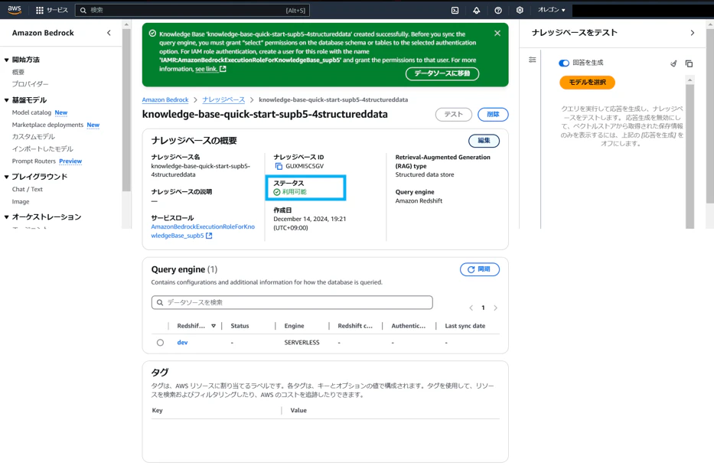Click the データソースに移動 button

click(x=442, y=73)
